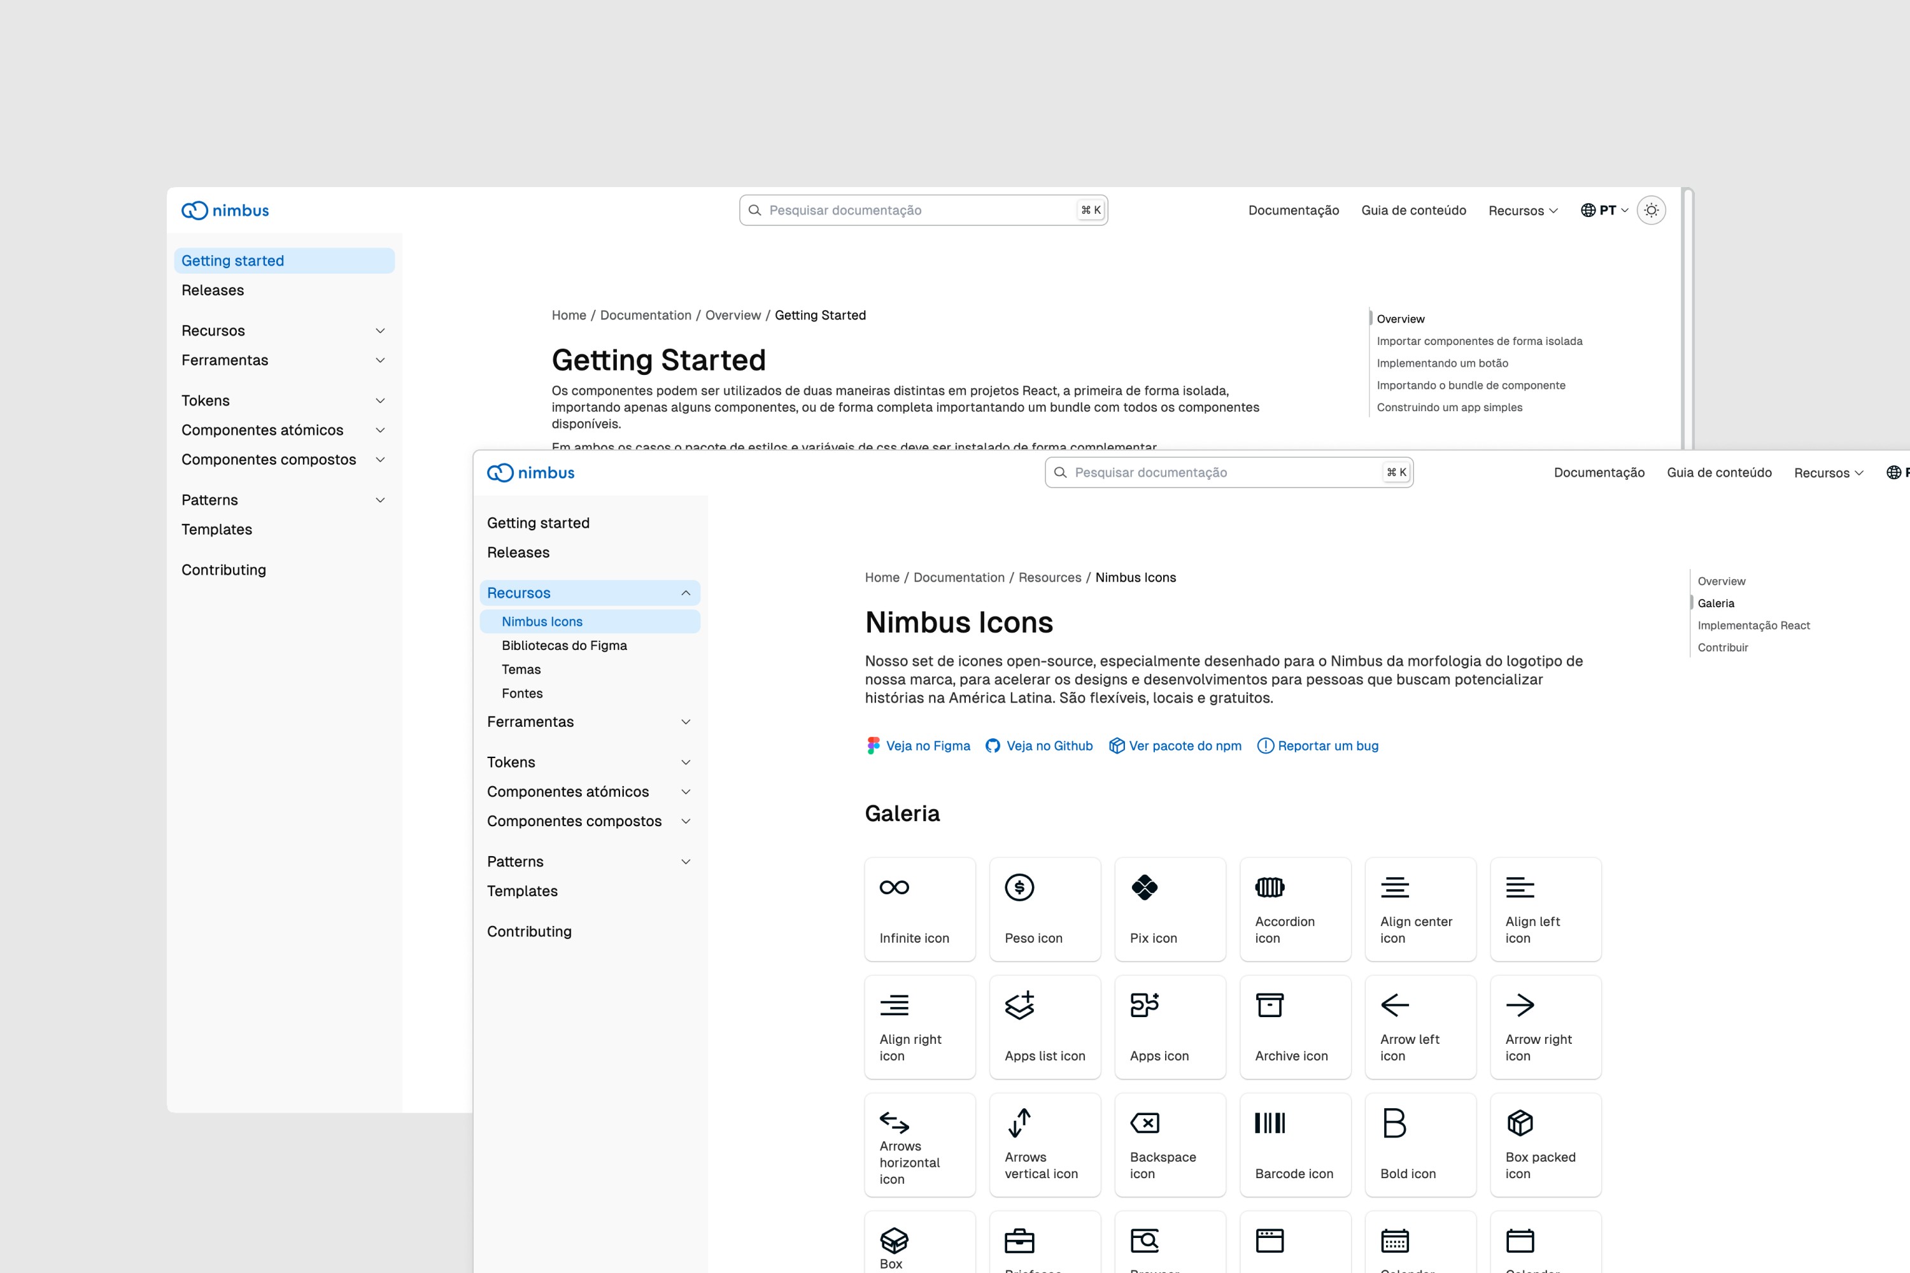Image resolution: width=1910 pixels, height=1273 pixels.
Task: Pick the Box packed icon
Action: coord(1545,1144)
